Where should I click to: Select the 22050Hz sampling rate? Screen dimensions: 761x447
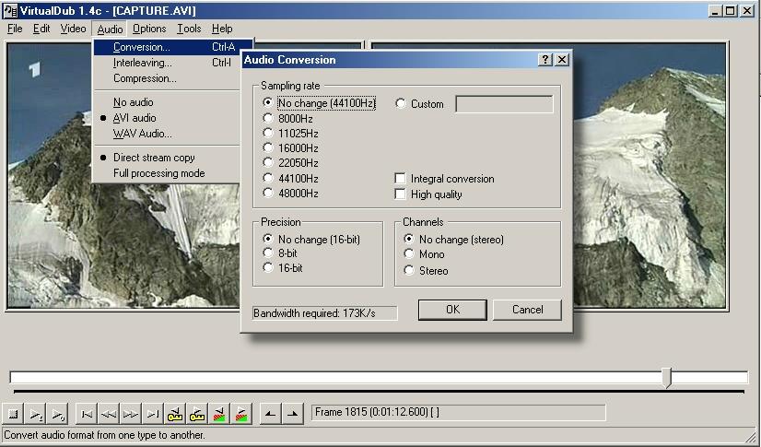pyautogui.click(x=268, y=163)
